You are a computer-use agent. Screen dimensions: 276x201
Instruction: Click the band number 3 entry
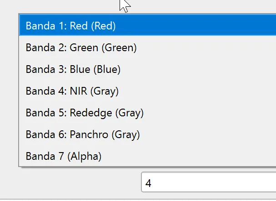click(148, 69)
